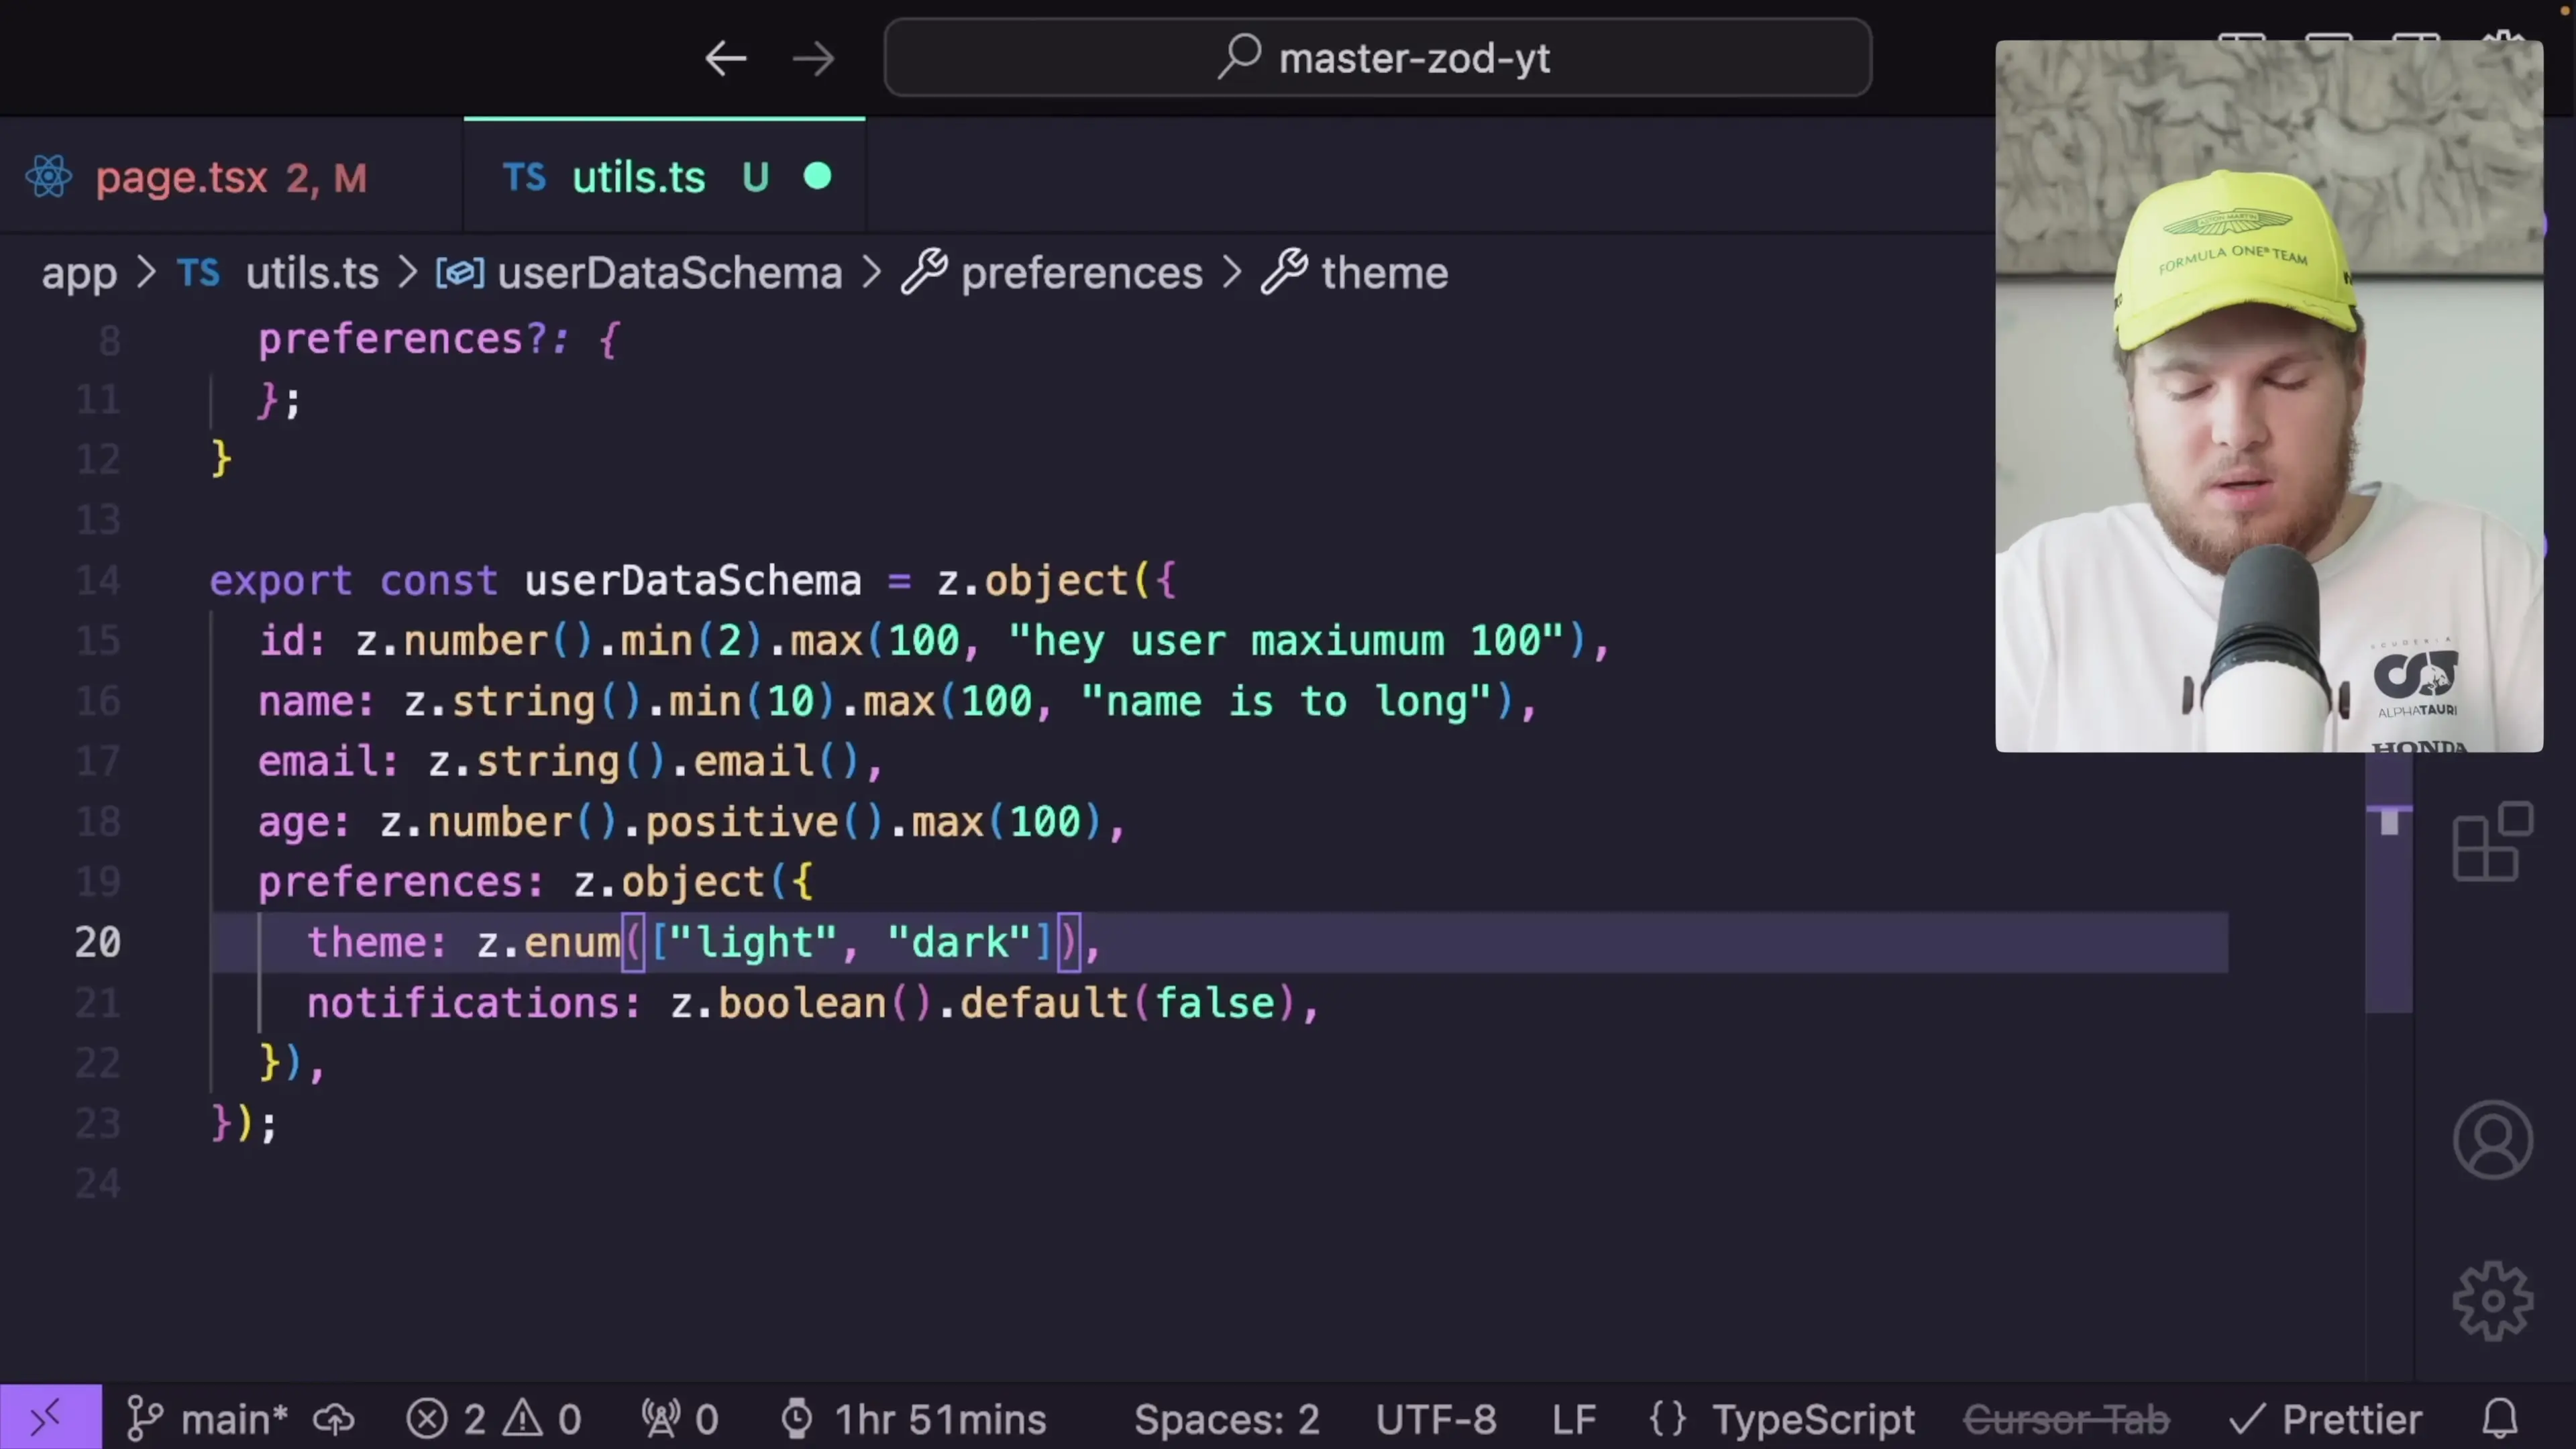Click line number 8 in the sticky scroll header
Viewport: 2576px width, 1449px height.
109,341
